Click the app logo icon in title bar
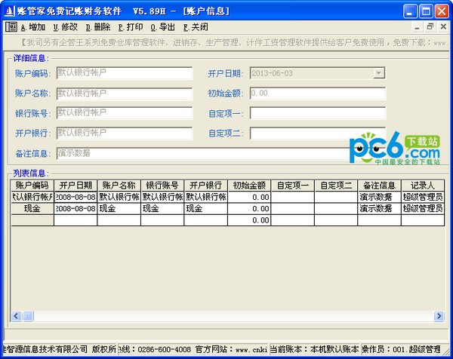Viewport: 453px width, 359px height. 10,11
